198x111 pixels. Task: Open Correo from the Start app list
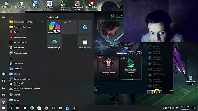[26, 100]
